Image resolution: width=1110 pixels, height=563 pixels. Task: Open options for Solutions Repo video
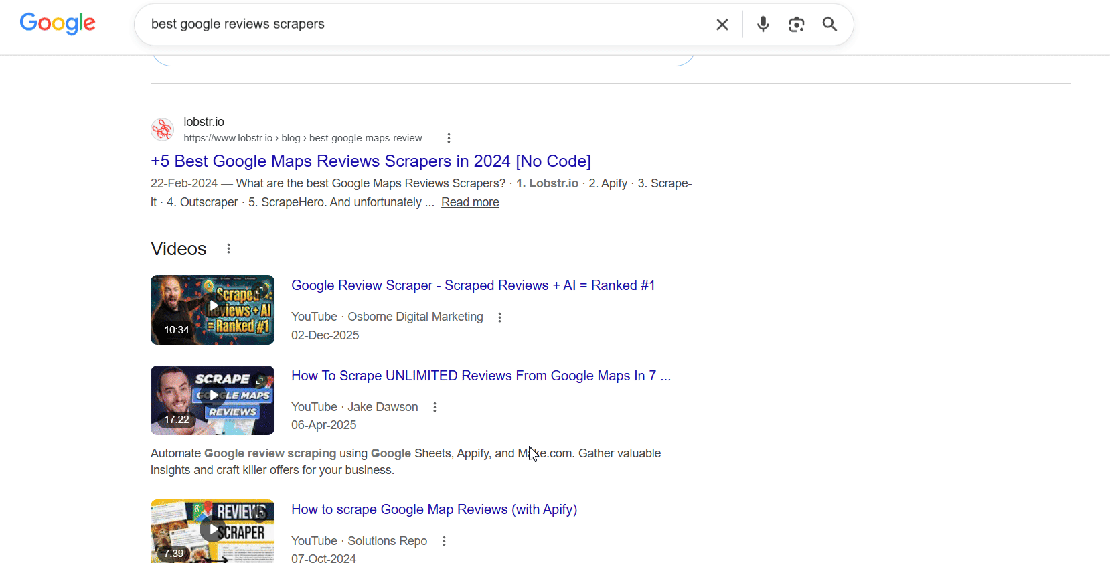(444, 541)
